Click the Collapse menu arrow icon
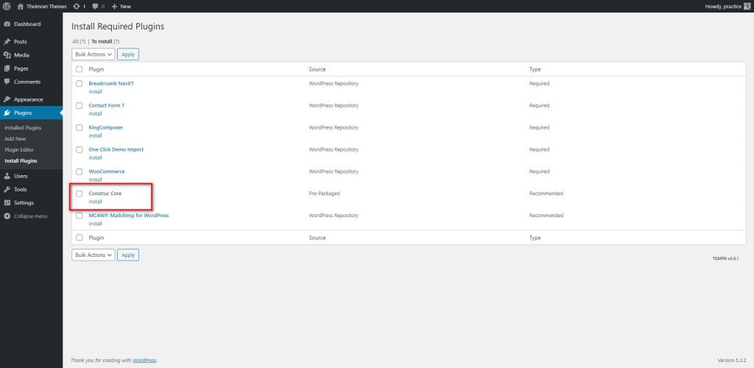The width and height of the screenshot is (754, 368). [7, 216]
